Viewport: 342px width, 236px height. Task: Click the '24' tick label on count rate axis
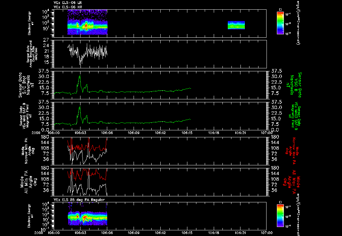[x=46, y=46]
